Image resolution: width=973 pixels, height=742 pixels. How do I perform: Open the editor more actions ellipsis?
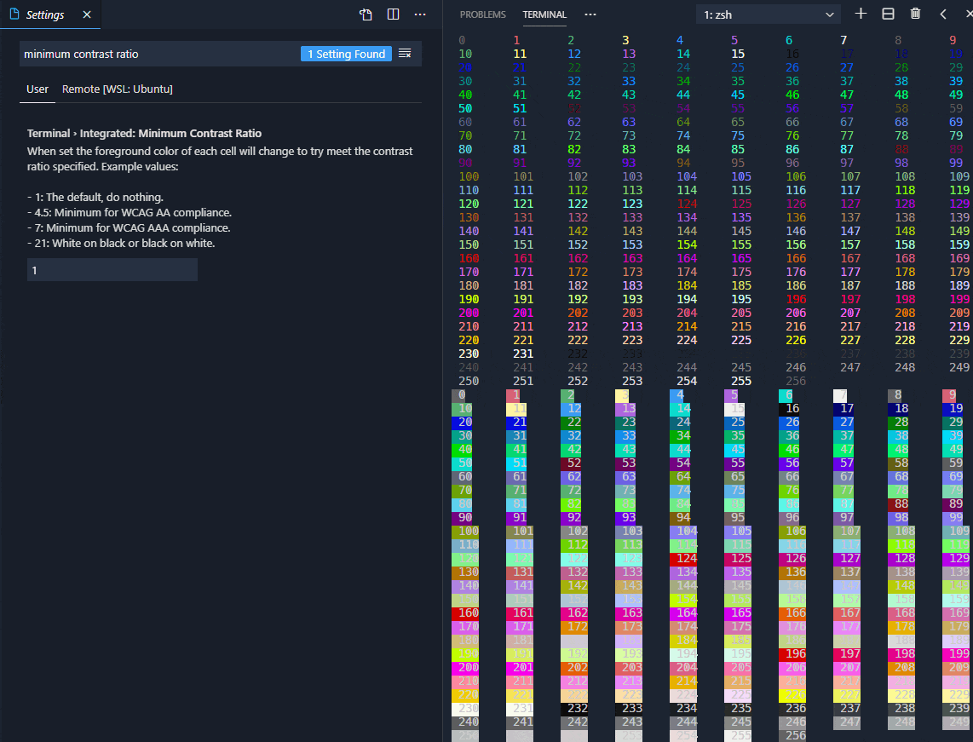[x=420, y=14]
